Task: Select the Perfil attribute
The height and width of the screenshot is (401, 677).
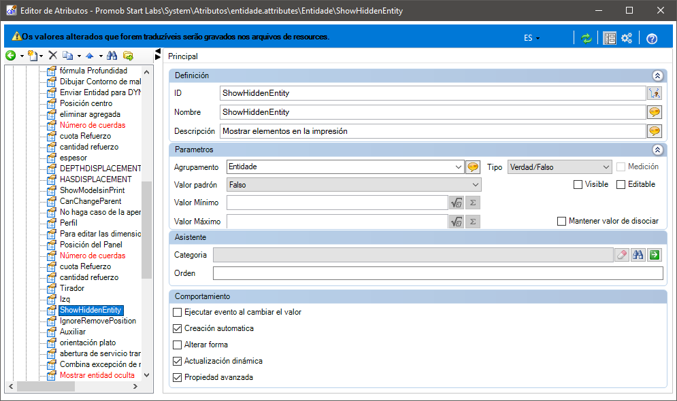Action: coord(69,223)
